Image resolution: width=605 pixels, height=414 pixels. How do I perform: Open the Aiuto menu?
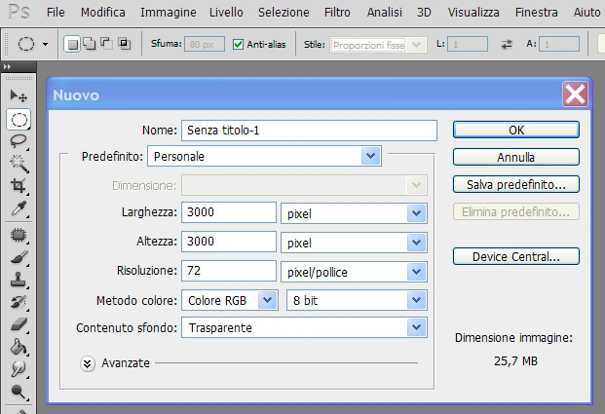click(586, 13)
